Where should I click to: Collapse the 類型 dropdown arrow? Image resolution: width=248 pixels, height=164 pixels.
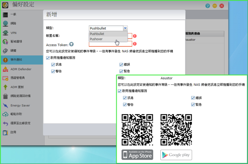[125, 28]
